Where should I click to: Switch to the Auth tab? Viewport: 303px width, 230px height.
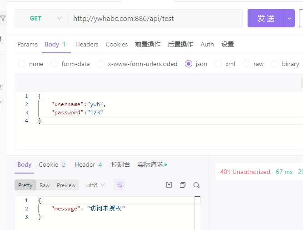[x=207, y=44]
